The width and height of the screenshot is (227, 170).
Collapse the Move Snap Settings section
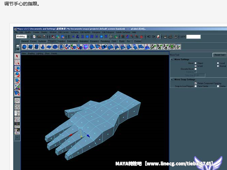(x=172, y=80)
